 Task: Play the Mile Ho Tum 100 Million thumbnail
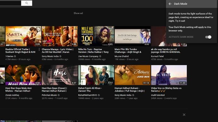click(96, 36)
